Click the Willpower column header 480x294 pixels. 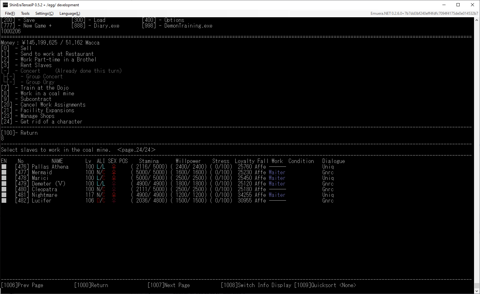pyautogui.click(x=188, y=161)
